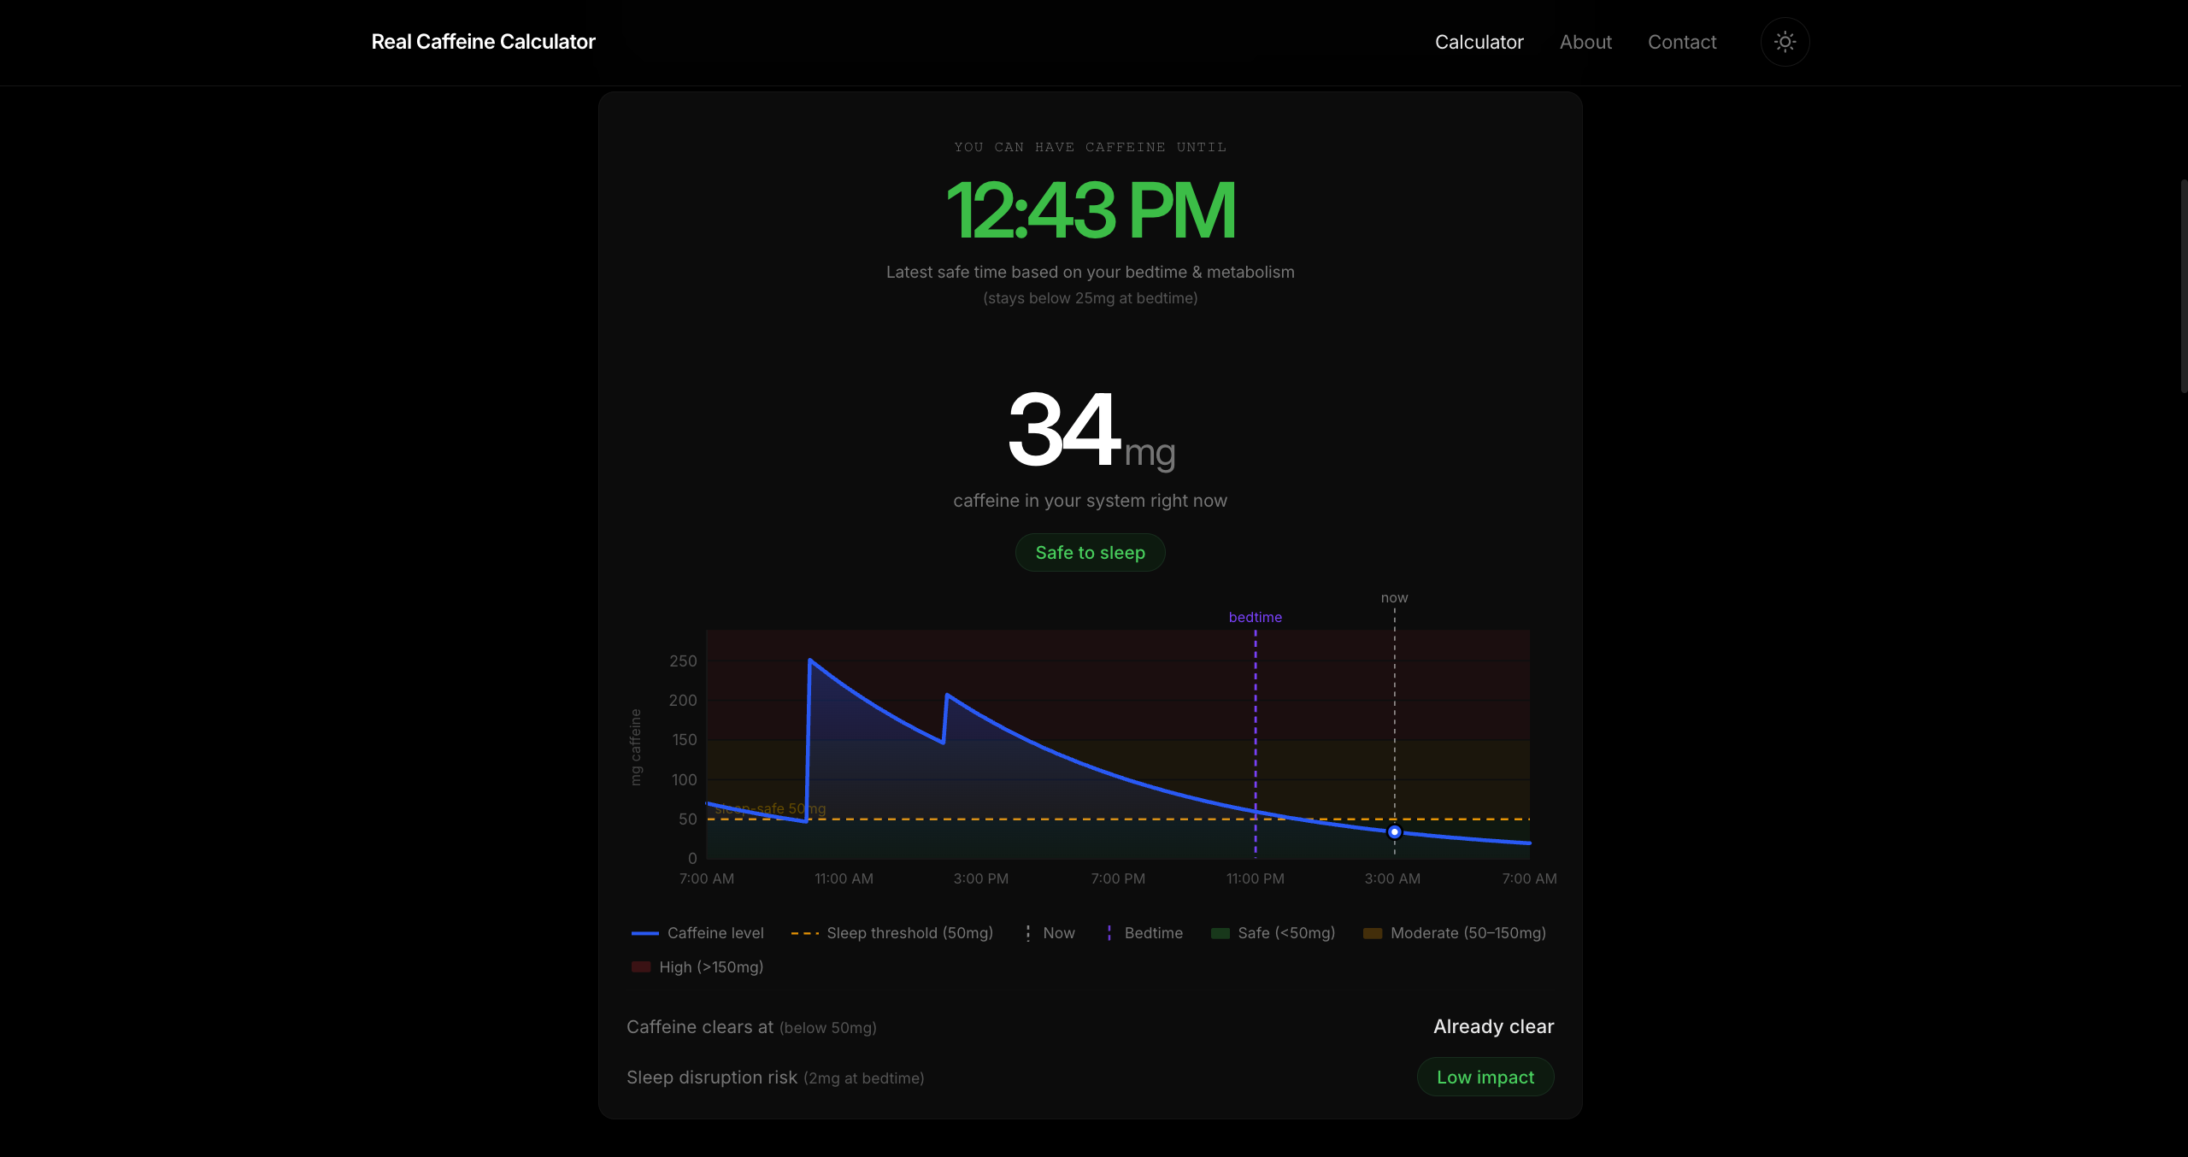Image resolution: width=2188 pixels, height=1157 pixels.
Task: Click the 7:00 PM x-axis label
Action: 1118,878
